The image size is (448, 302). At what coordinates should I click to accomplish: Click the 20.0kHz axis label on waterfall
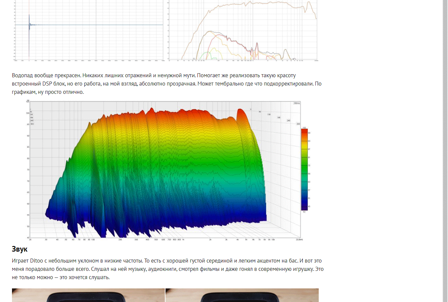tap(299, 239)
